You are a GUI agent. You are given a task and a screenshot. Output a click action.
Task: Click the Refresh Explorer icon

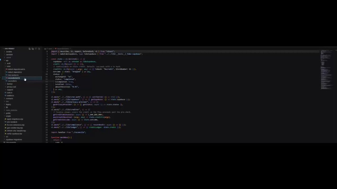(x=36, y=49)
